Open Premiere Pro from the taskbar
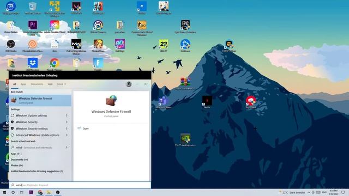 pyautogui.click(x=31, y=192)
